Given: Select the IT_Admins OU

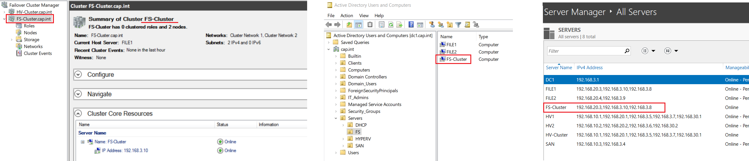Looking at the screenshot, I should pos(358,98).
